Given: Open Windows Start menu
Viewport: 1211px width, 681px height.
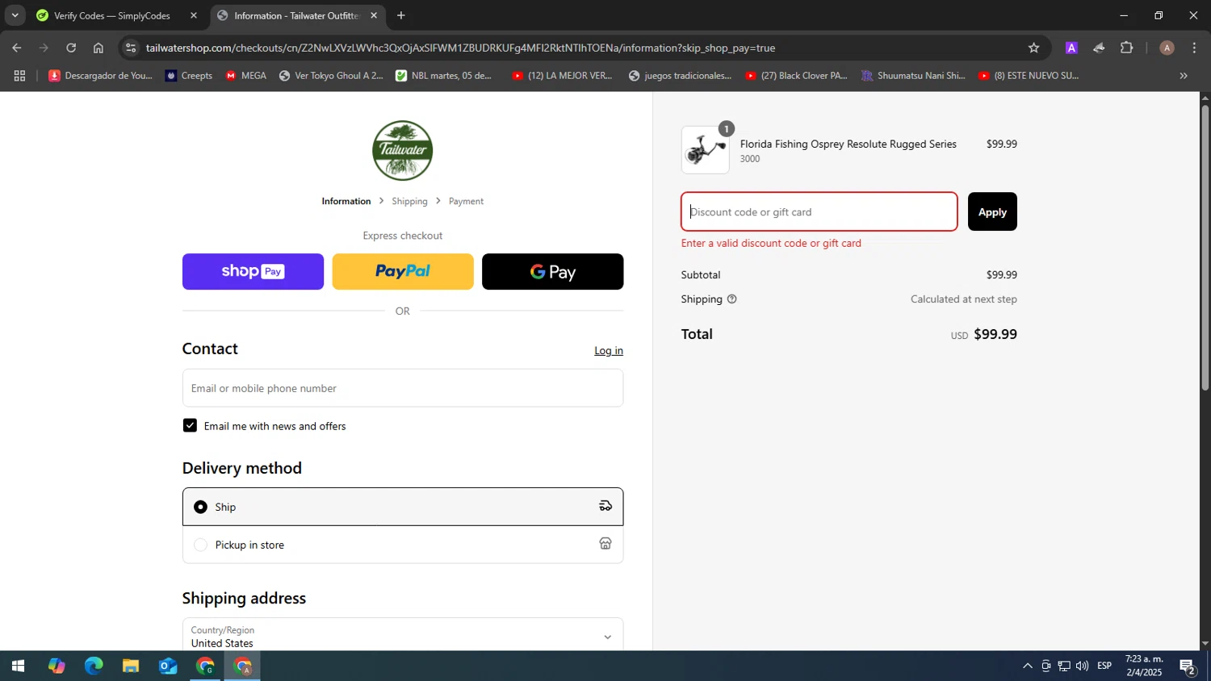Looking at the screenshot, I should point(17,666).
